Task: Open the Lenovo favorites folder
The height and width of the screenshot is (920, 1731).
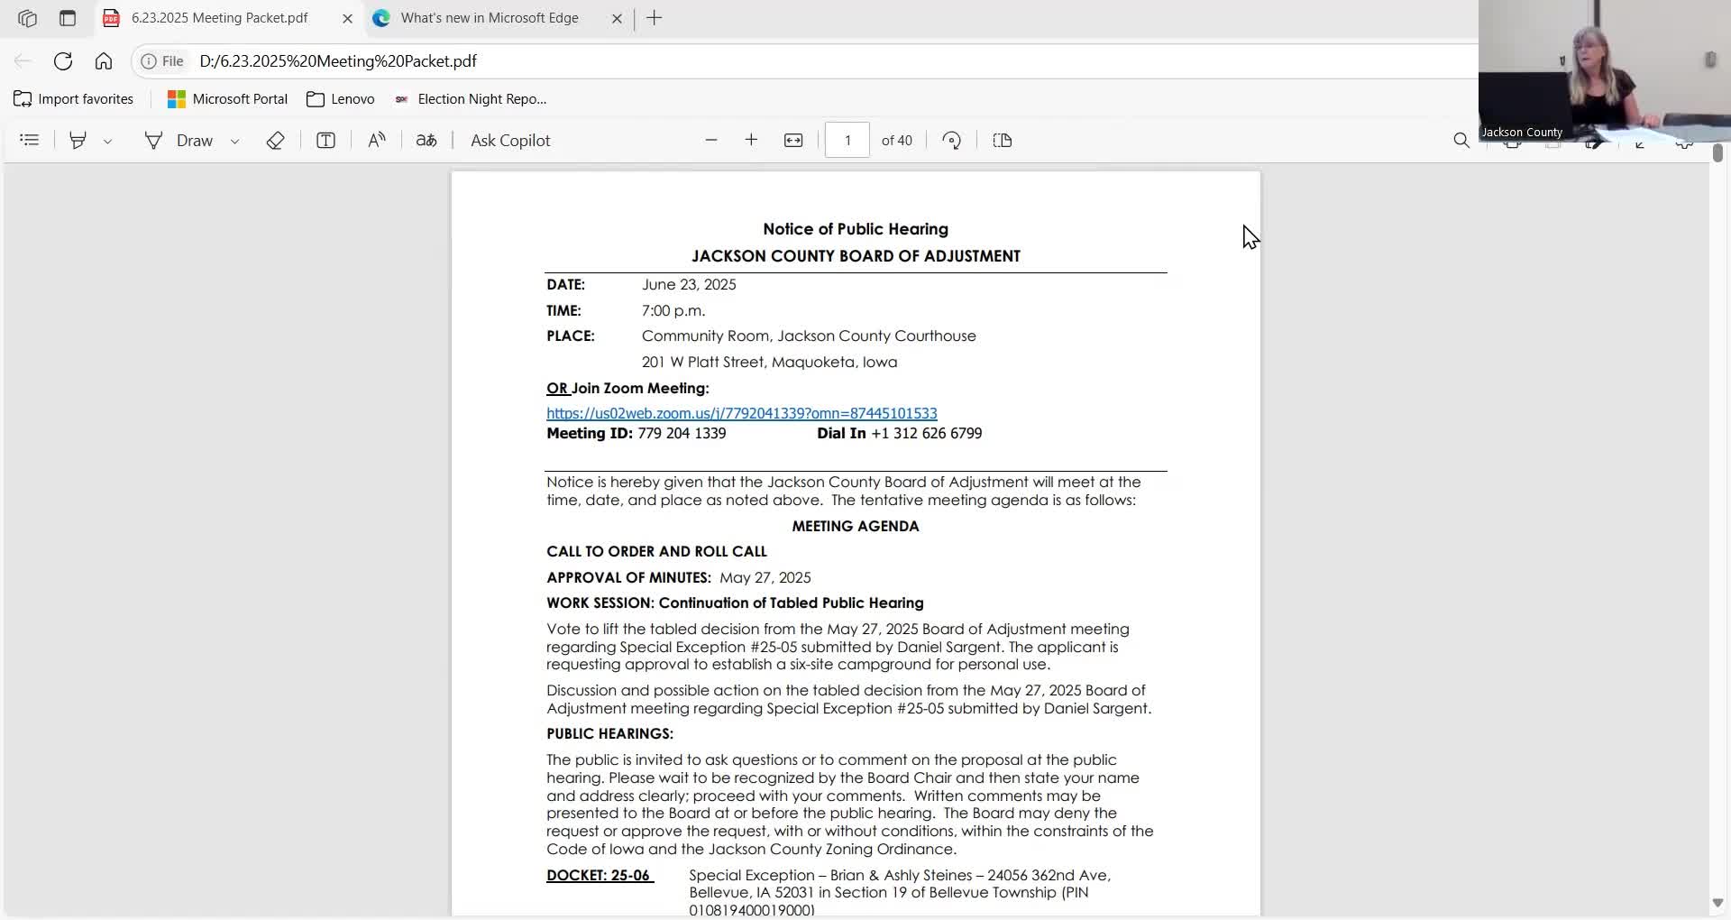Action: point(341,99)
